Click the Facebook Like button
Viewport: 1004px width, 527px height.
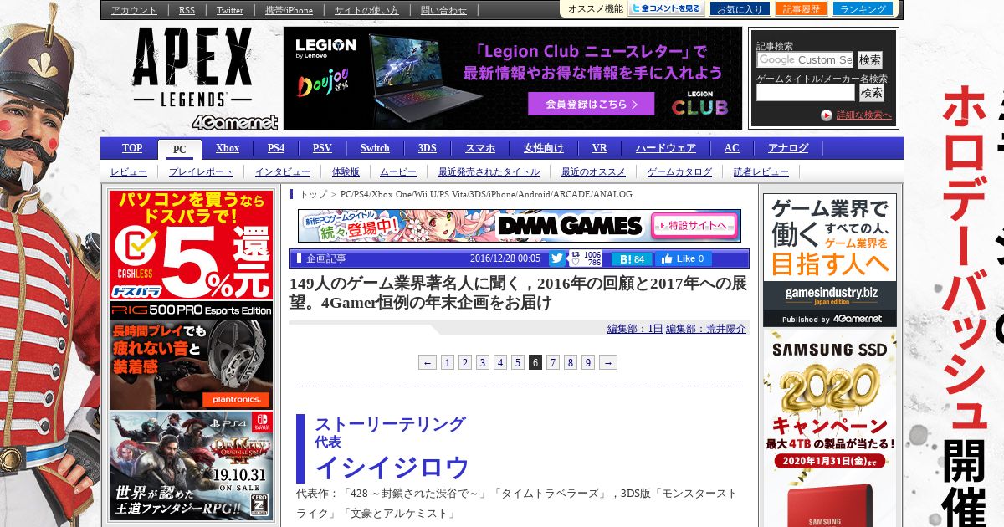coord(684,259)
